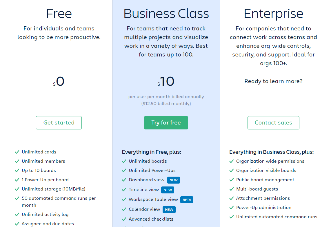331x227 pixels.
Task: Click the checkmark next to Unlimited boards
Action: [x=124, y=161]
